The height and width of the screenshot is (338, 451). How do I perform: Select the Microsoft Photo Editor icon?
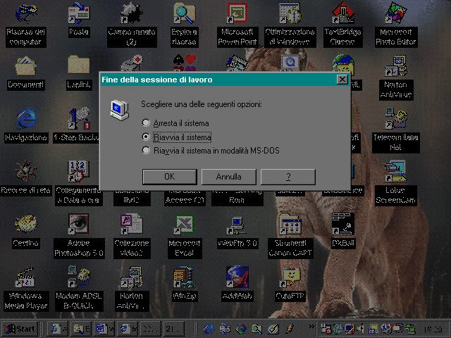395,14
